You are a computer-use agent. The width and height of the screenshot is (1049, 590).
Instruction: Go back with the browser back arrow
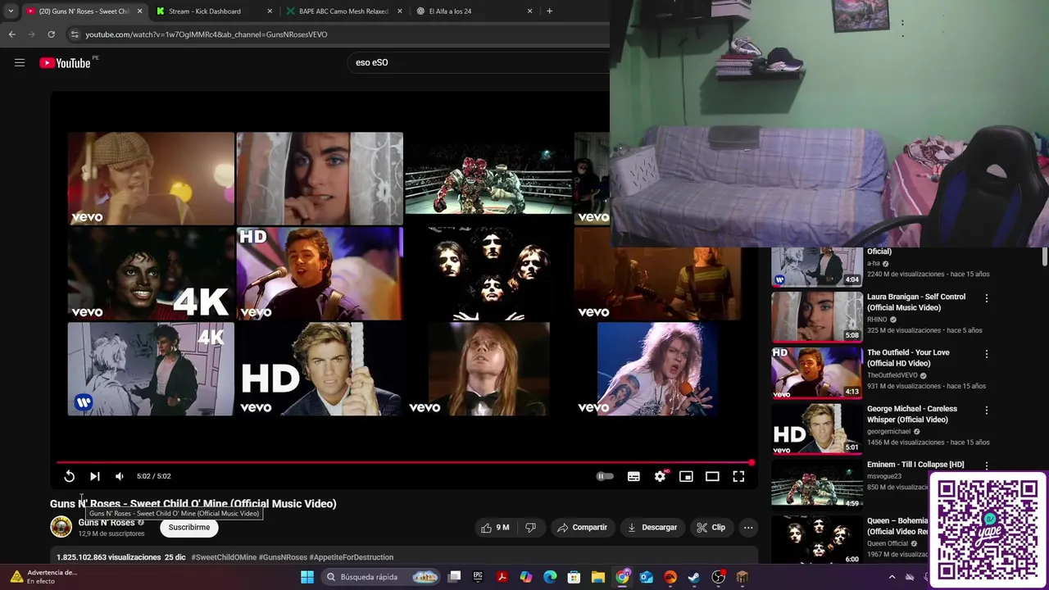[x=11, y=34]
